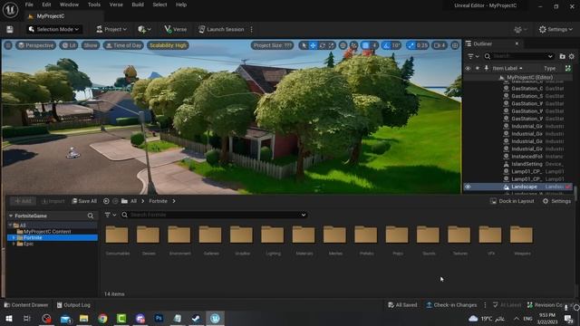Open camera speed setting 4
The width and height of the screenshot is (580, 326).
440,45
